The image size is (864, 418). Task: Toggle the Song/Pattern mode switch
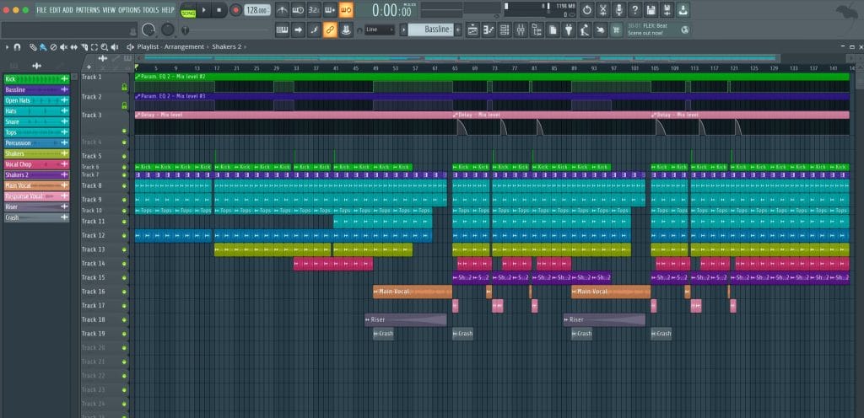point(186,10)
